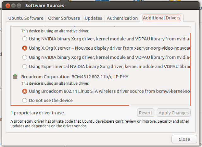
Task: Select Broadcom 802.11 Linux STA wireless driver
Action: [25, 91]
